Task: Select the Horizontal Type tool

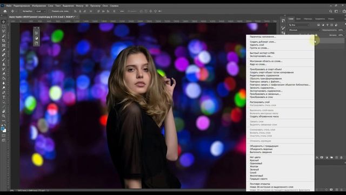Action: [4, 97]
